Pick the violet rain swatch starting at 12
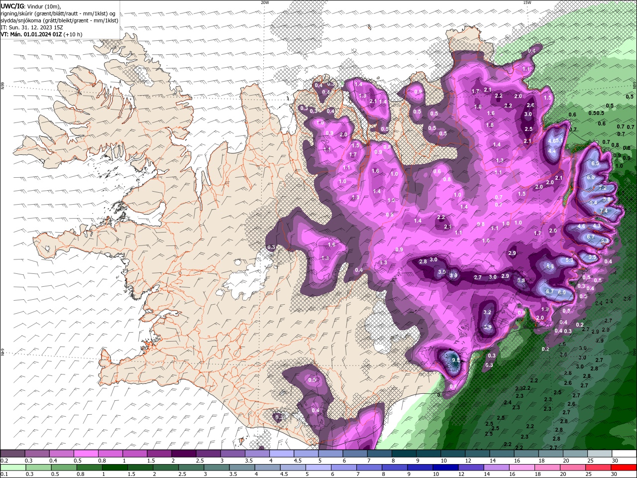The height and width of the screenshot is (478, 637). point(471,468)
